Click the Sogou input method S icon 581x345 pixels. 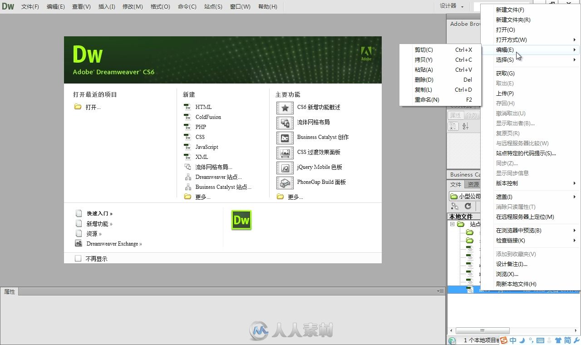coord(504,340)
